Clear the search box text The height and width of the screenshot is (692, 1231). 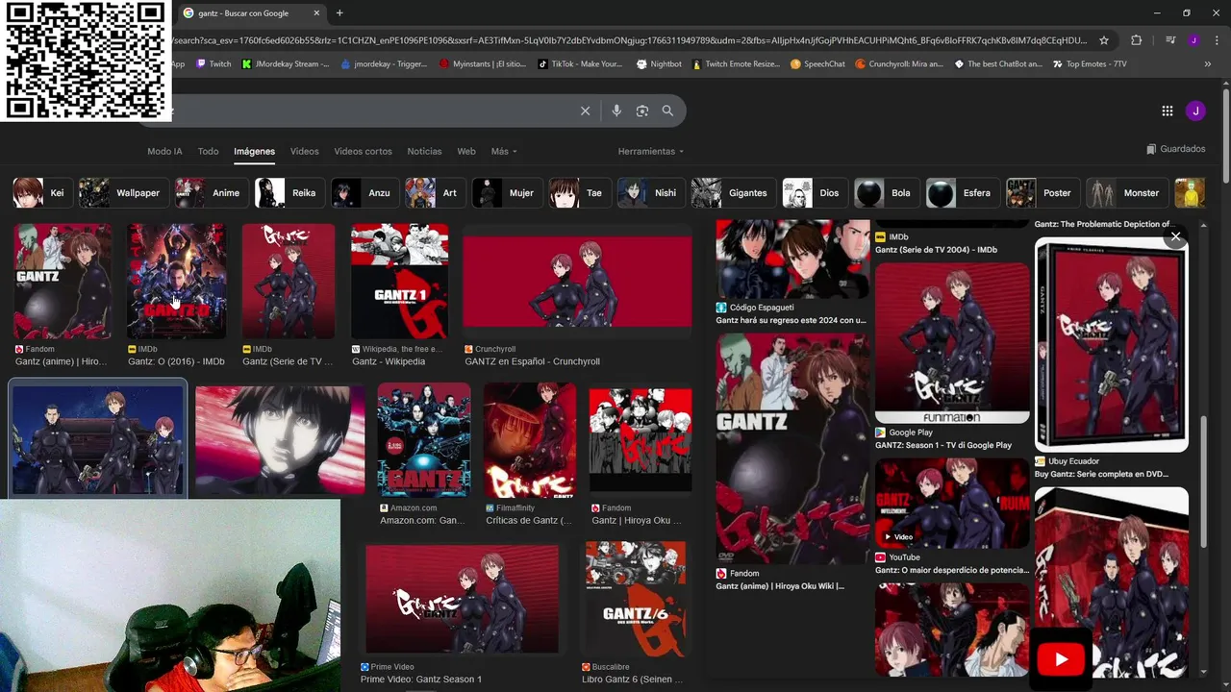click(585, 111)
